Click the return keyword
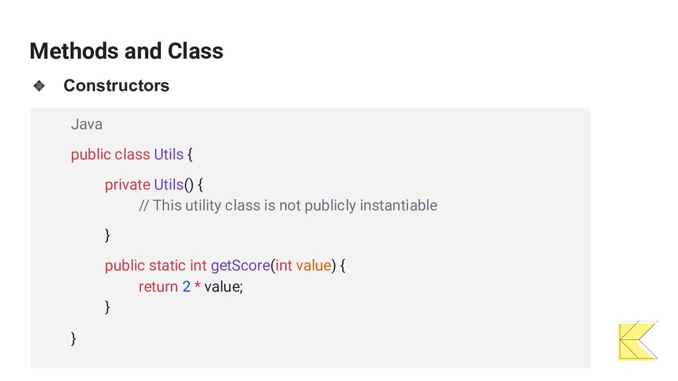Screen dimensions: 678x381 pyautogui.click(x=158, y=286)
